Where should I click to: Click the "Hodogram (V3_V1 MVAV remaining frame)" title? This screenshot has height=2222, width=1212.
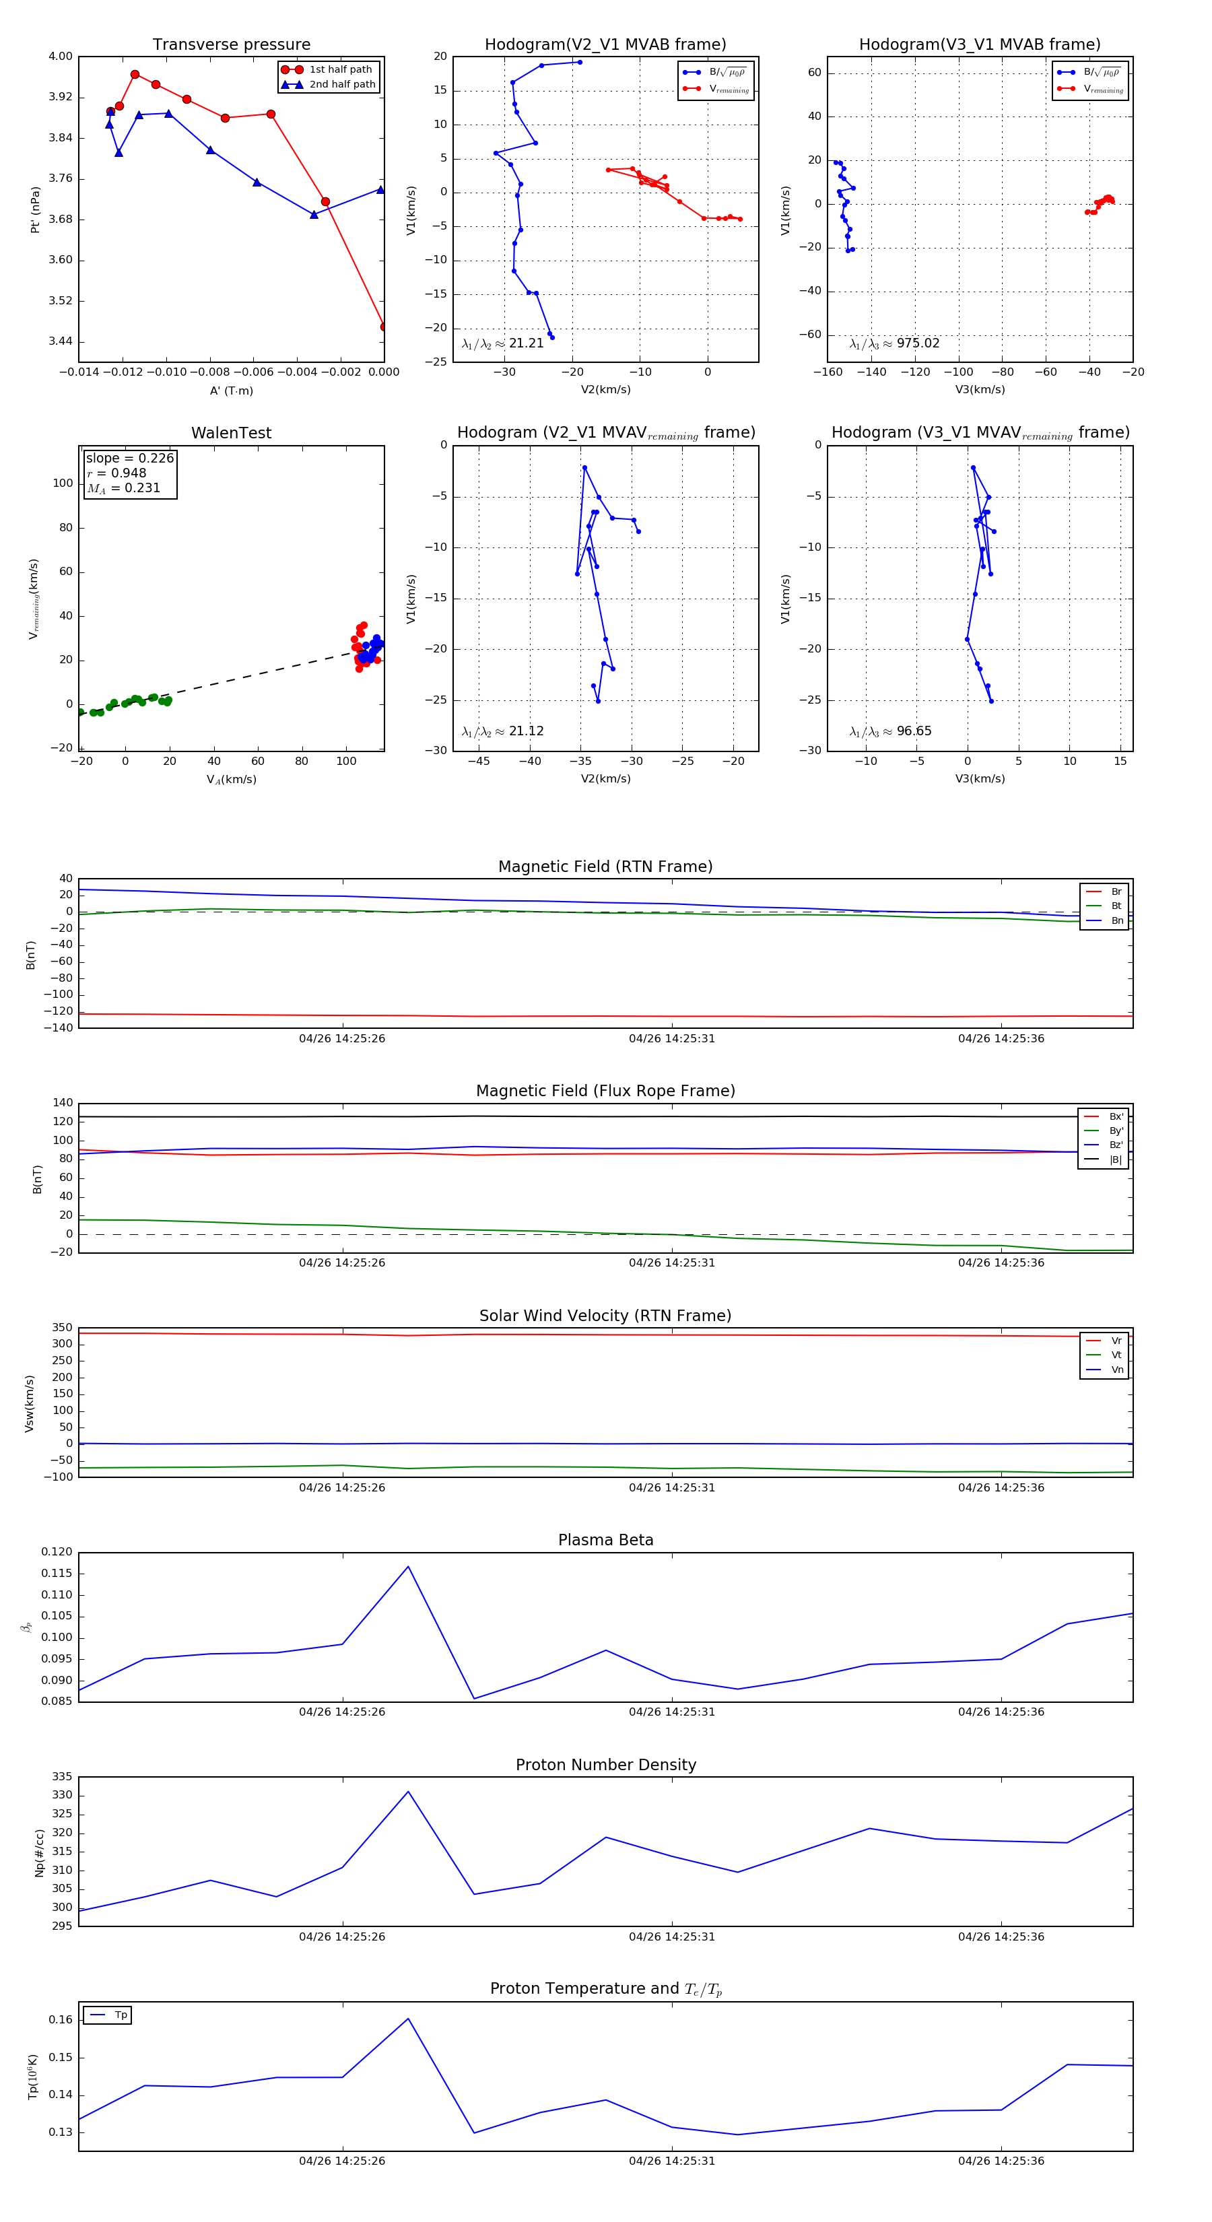(x=980, y=433)
